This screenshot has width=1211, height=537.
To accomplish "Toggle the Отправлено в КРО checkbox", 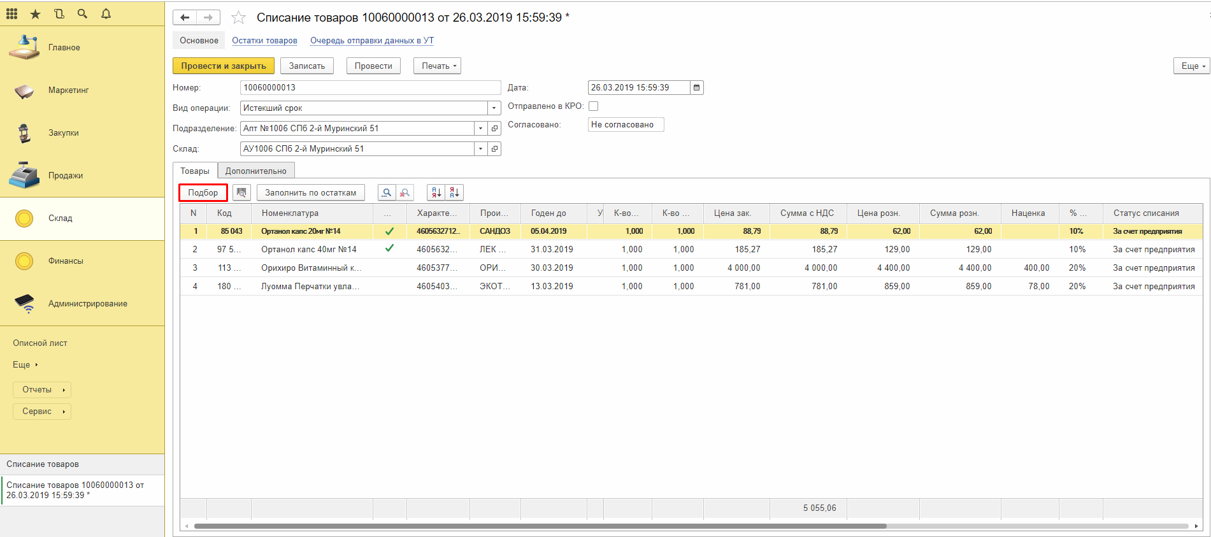I will 593,106.
